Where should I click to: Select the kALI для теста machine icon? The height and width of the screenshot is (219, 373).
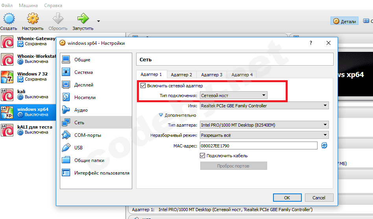pos(7,130)
